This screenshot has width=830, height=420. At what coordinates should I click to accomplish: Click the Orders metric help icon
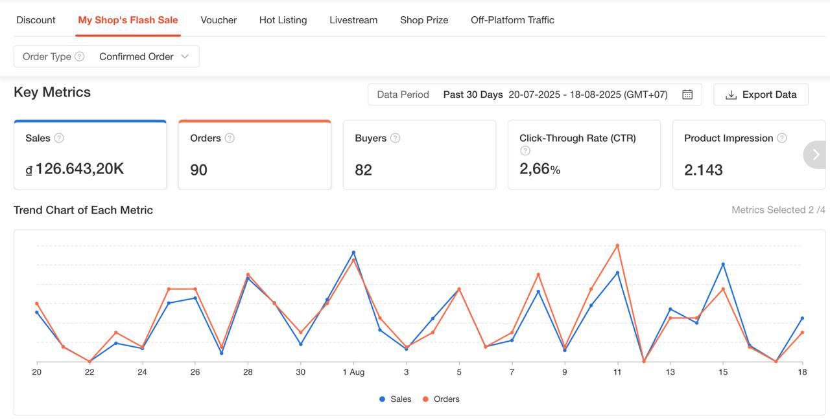pos(230,138)
